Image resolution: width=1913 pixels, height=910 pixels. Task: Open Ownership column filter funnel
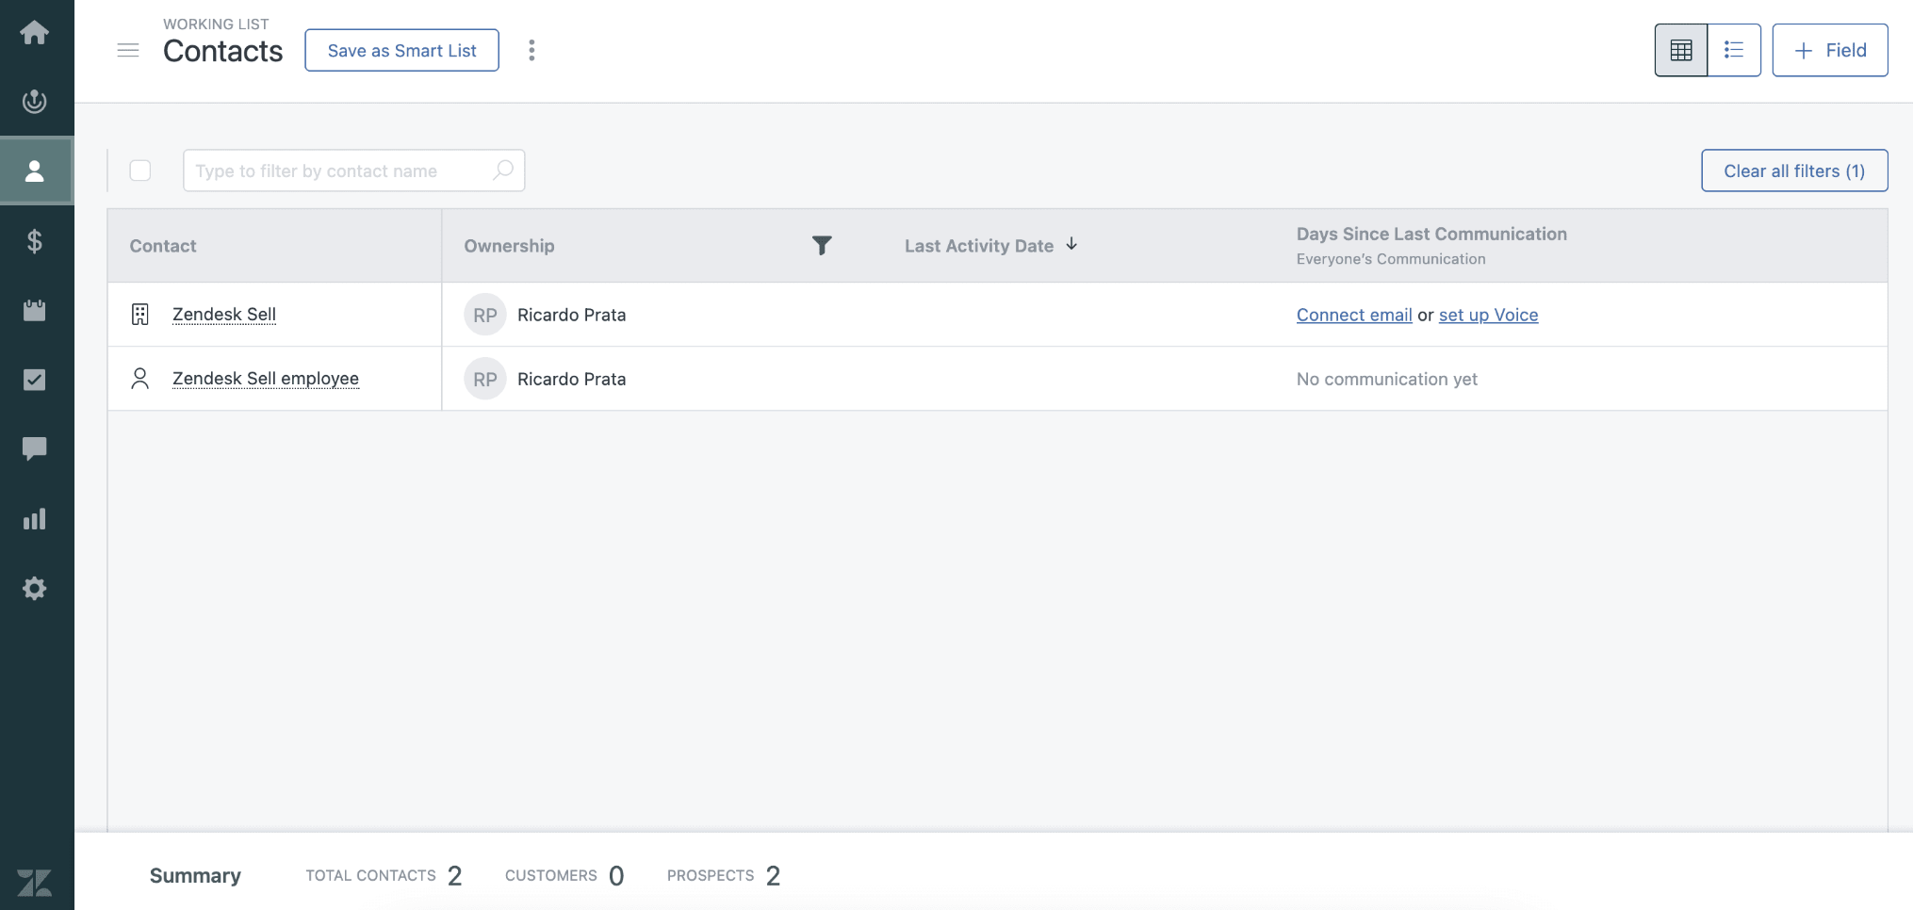click(822, 246)
